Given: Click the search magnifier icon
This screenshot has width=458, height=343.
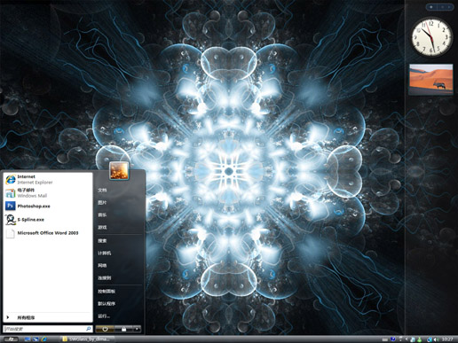Looking at the screenshot, I should coord(88,329).
